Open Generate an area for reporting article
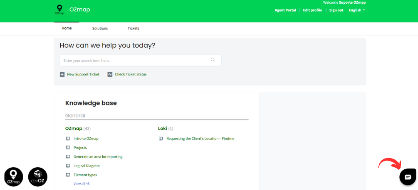This screenshot has width=418, height=190. point(98,157)
